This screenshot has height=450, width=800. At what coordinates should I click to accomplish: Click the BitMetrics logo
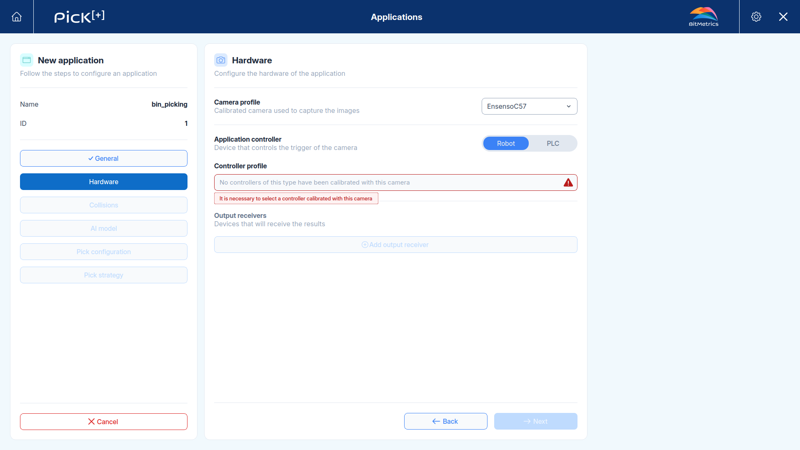click(x=703, y=17)
